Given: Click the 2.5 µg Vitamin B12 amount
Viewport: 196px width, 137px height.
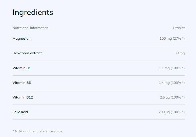Looking at the screenshot, I should (165, 97).
